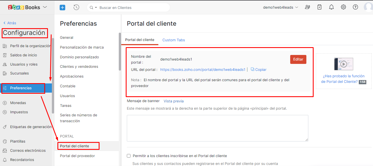This screenshot has width=373, height=166.
Task: Click the Usuarios y roles icon
Action: click(5, 64)
